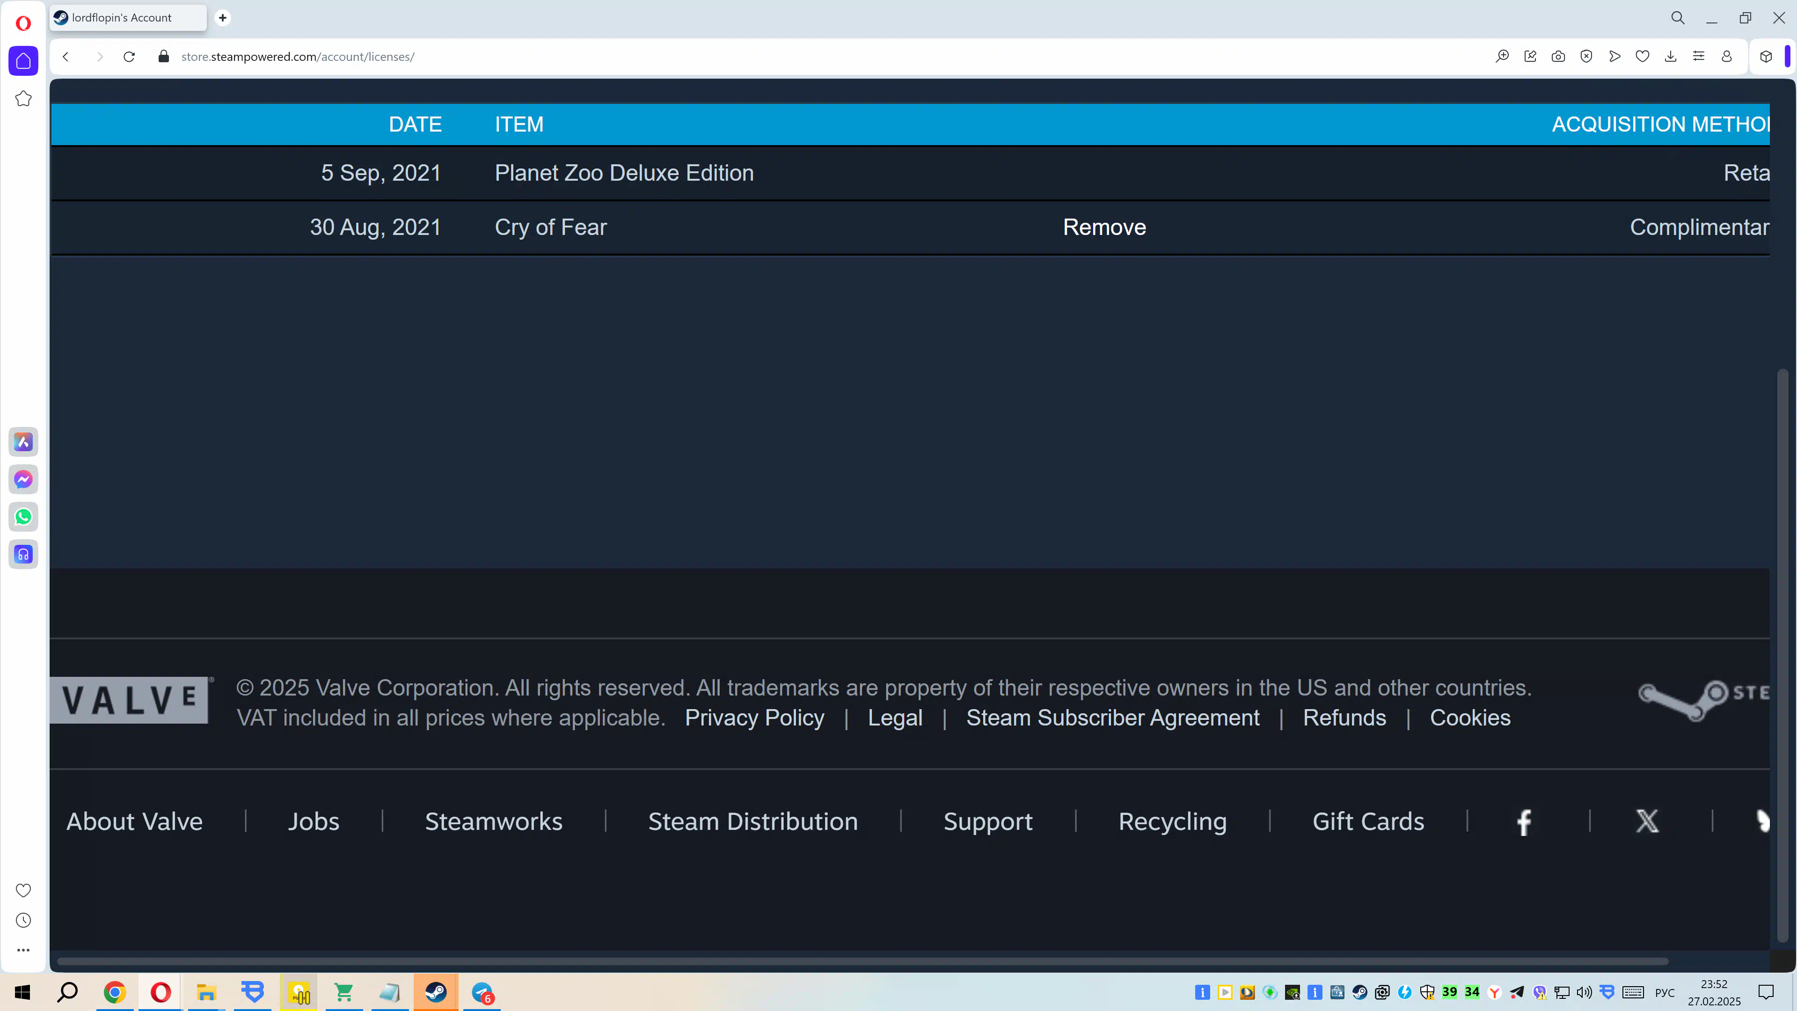Open the Cookies link
Viewport: 1797px width, 1011px height.
point(1470,718)
